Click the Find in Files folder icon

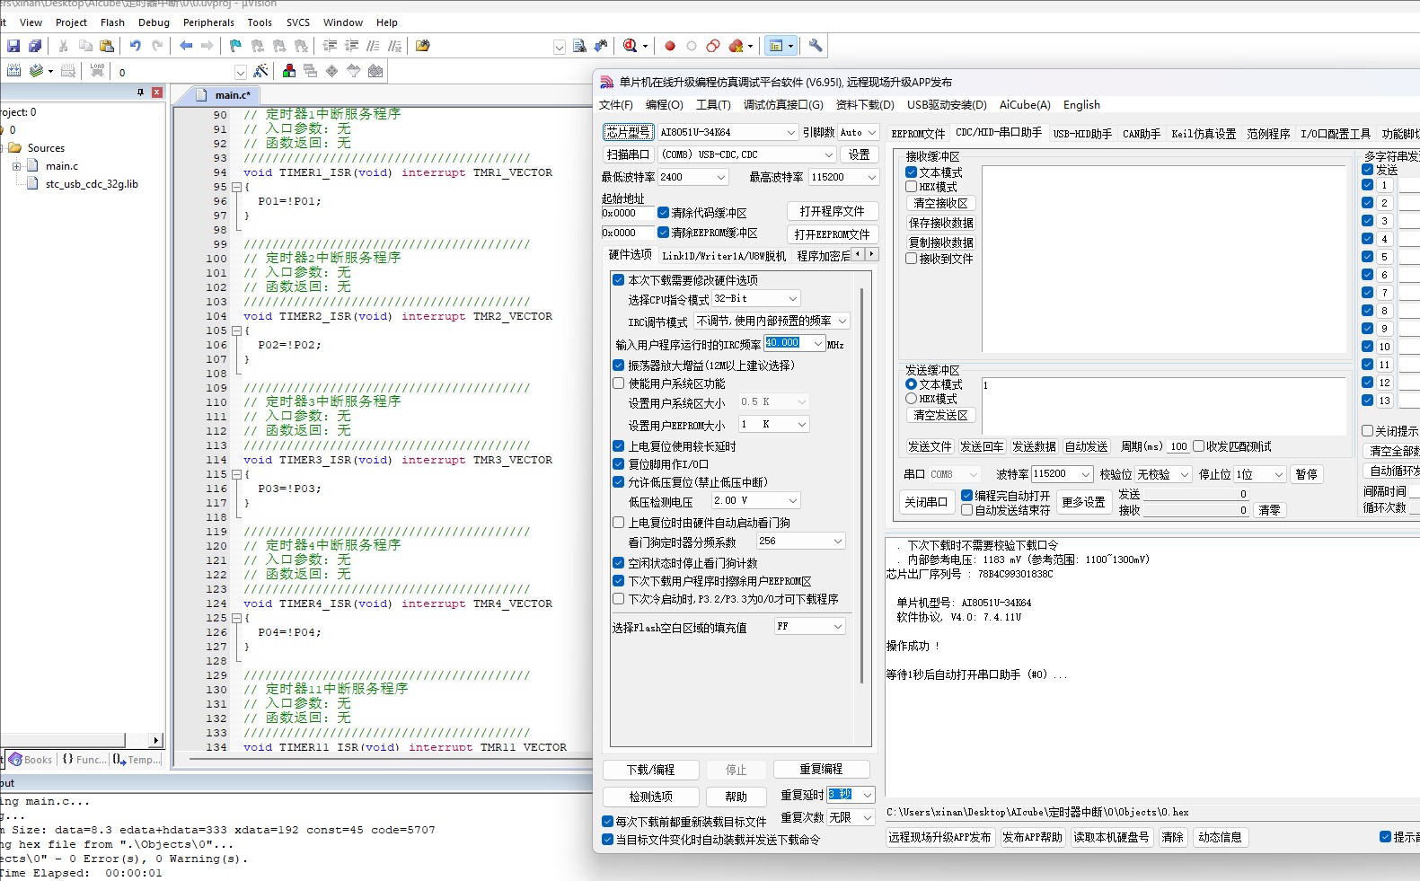click(423, 46)
